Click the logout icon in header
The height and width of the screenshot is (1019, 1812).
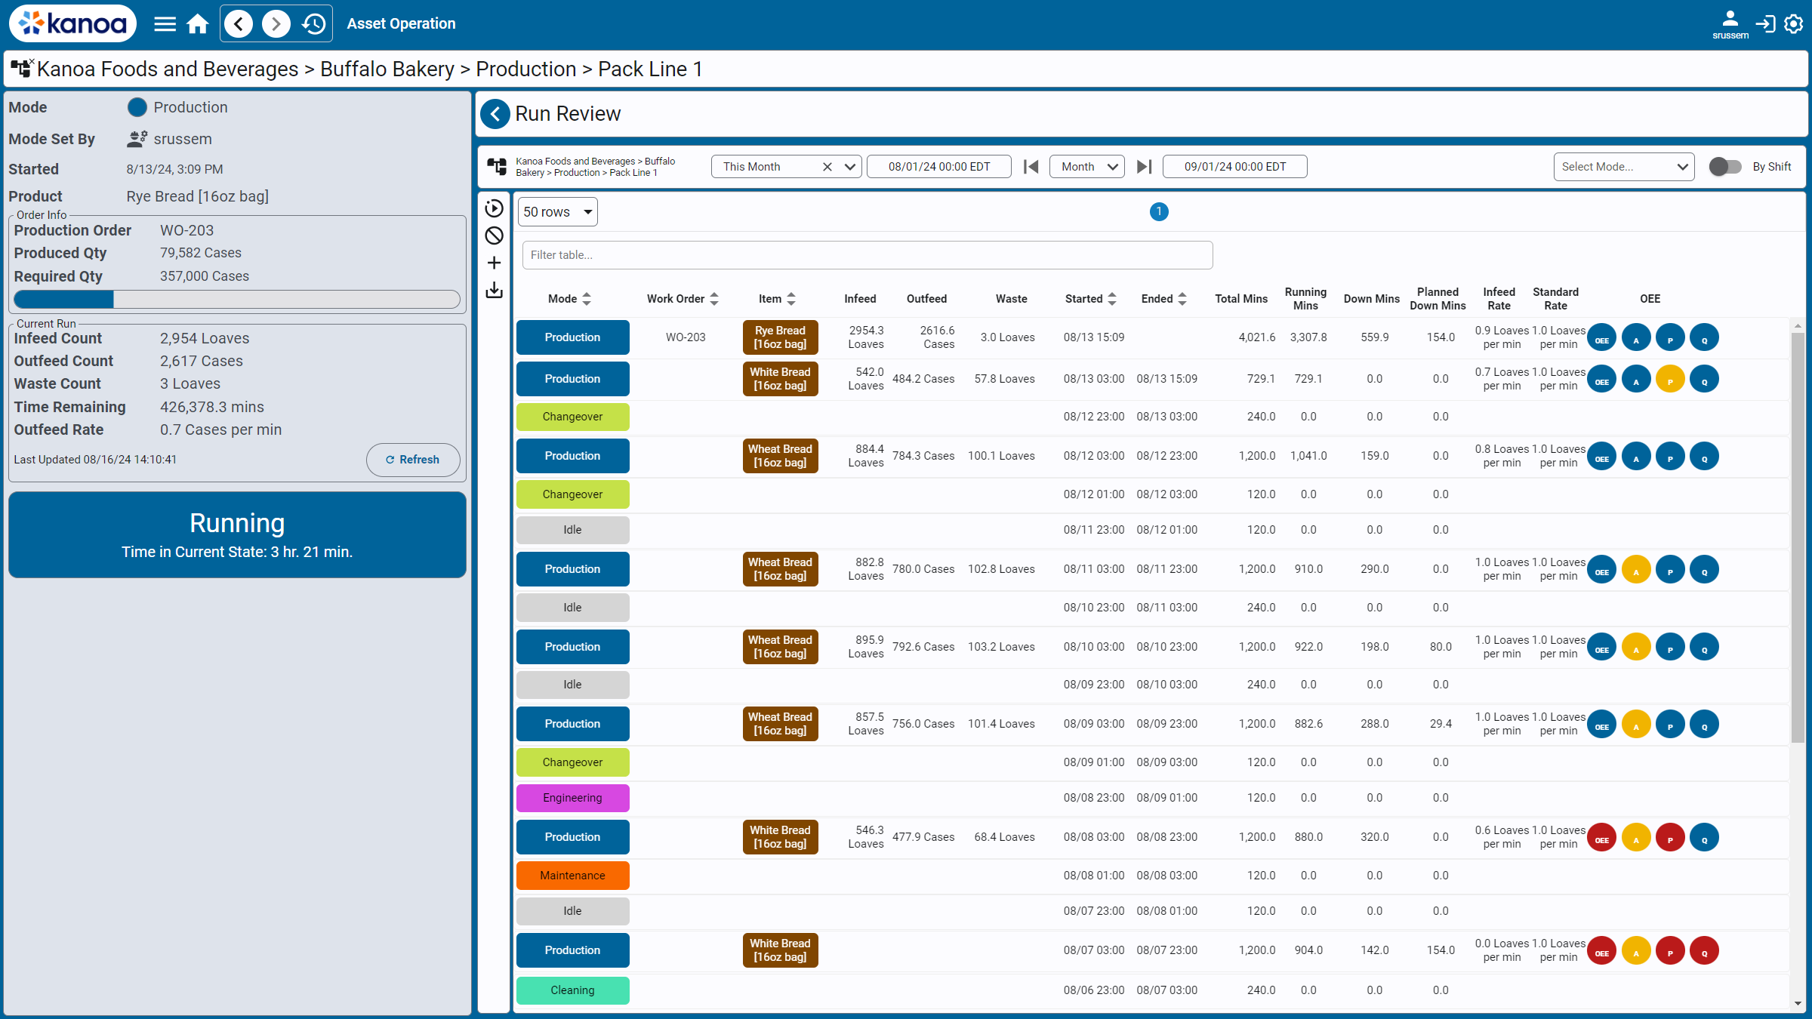point(1765,24)
